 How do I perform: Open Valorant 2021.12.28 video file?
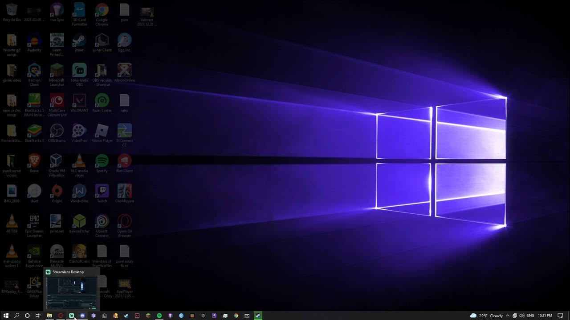tap(147, 16)
